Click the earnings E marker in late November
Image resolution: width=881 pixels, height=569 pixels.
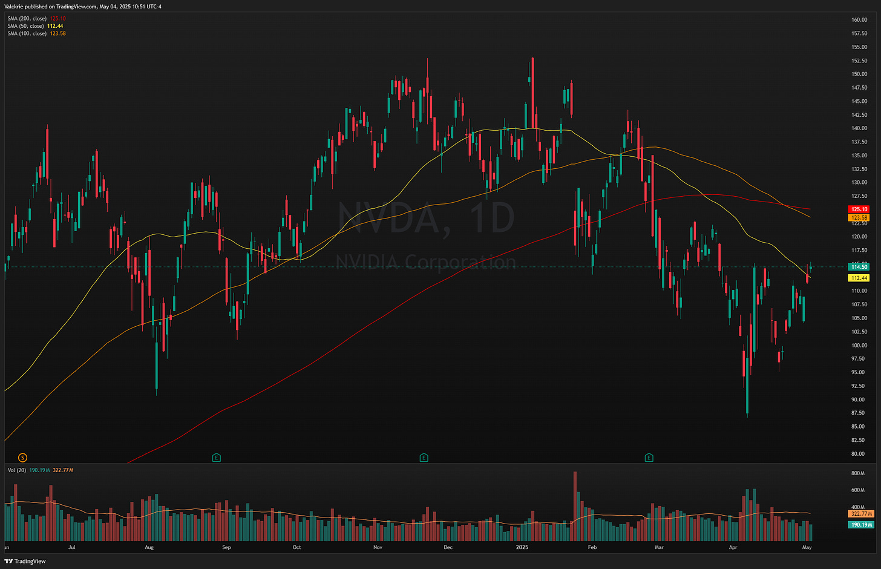coord(424,458)
